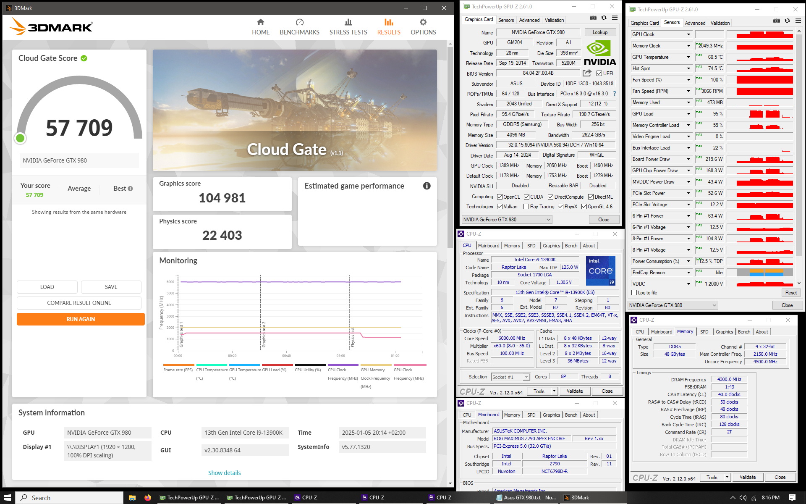Open the Board Power Draw sensor dropdown
Viewport: 806px width, 504px height.
pos(688,159)
